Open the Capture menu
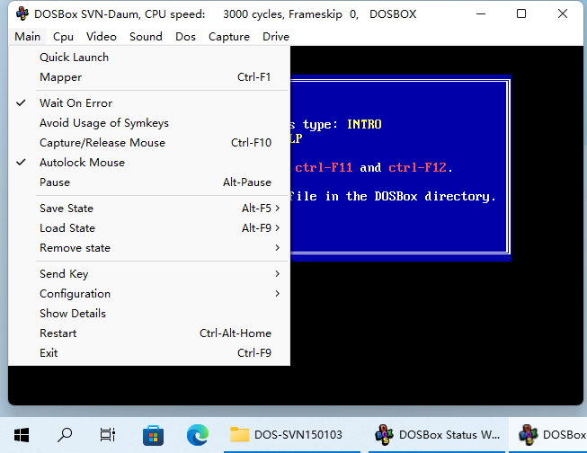Screen dimensions: 587x453 click(x=229, y=37)
